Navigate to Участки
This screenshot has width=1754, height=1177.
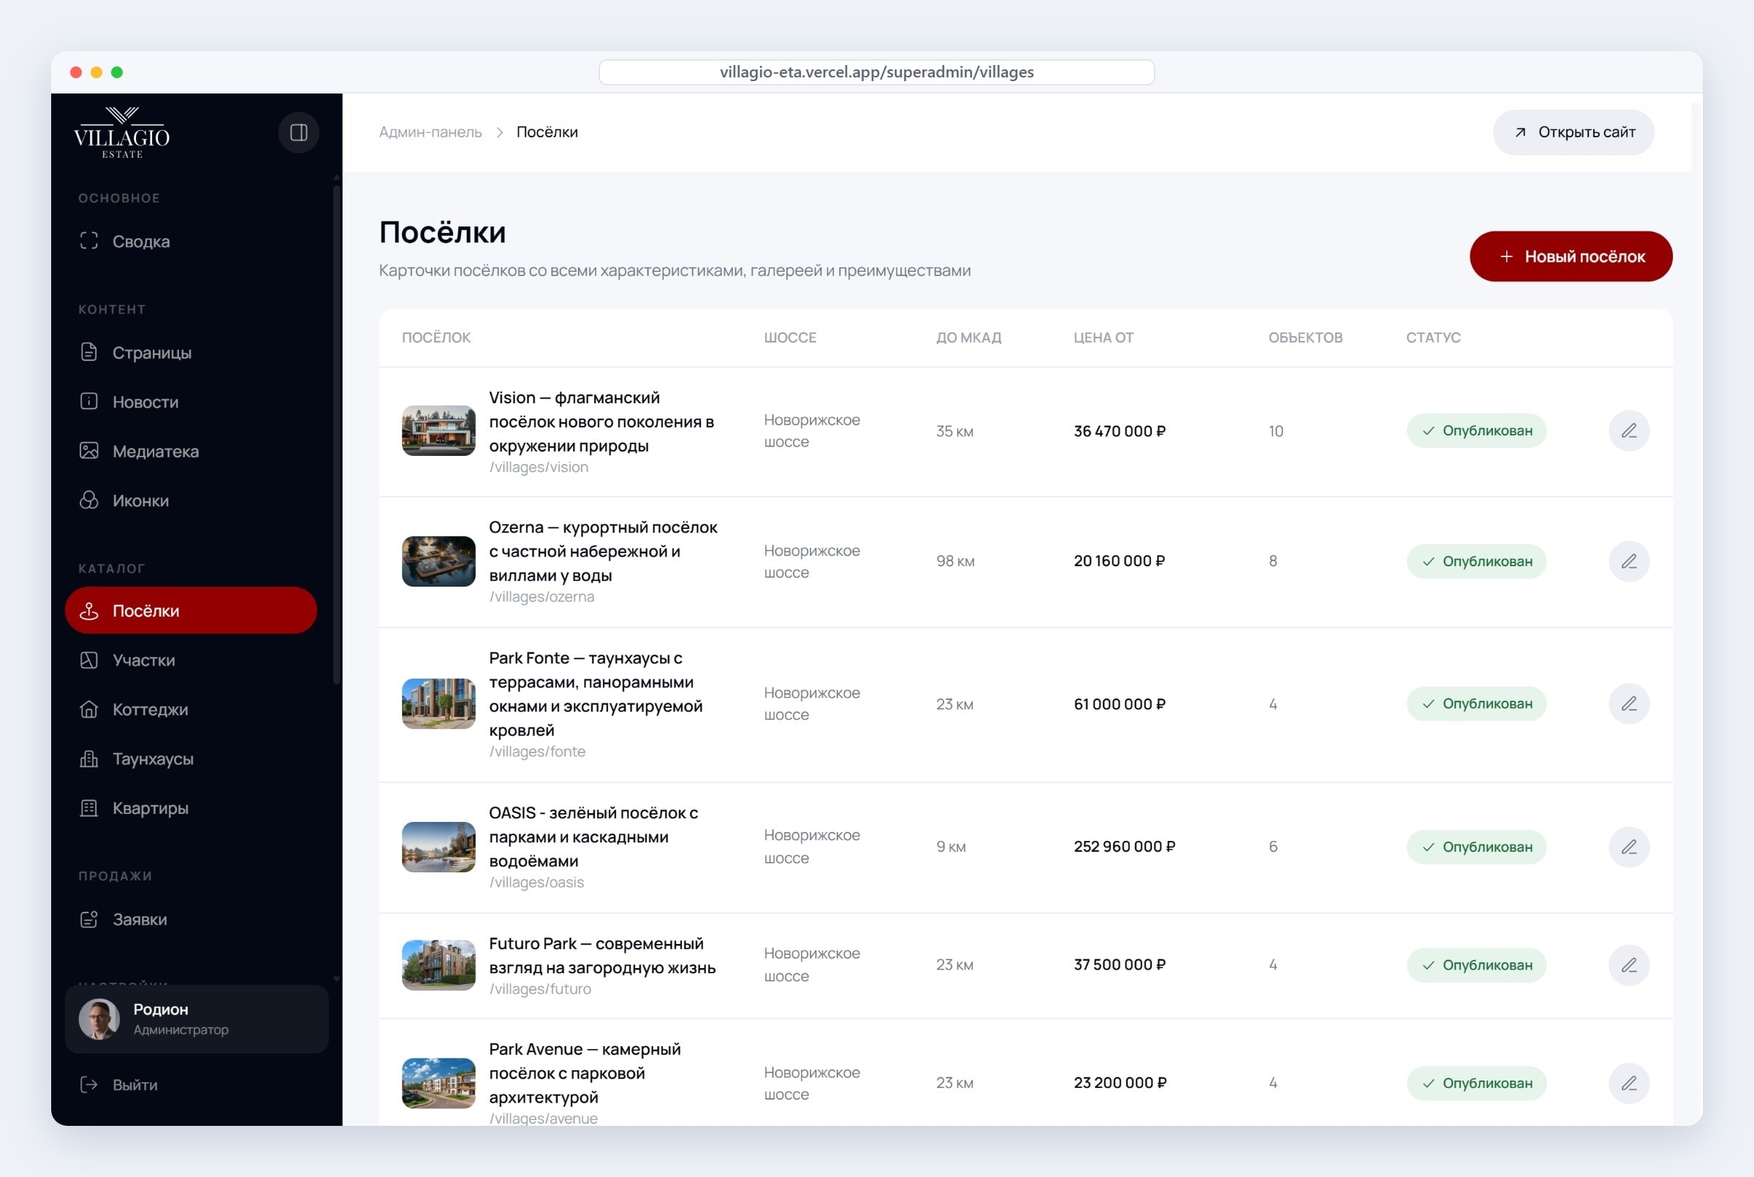pyautogui.click(x=191, y=660)
